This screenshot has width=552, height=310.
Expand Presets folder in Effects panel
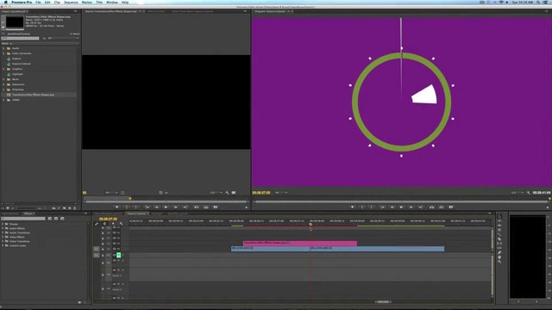pos(3,224)
